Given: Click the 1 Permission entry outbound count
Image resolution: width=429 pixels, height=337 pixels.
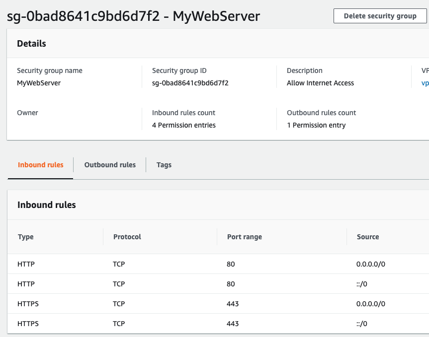Looking at the screenshot, I should tap(316, 125).
